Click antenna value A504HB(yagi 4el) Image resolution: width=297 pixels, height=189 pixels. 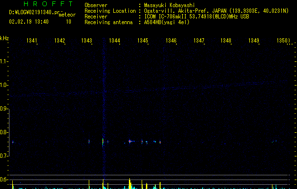167,22
